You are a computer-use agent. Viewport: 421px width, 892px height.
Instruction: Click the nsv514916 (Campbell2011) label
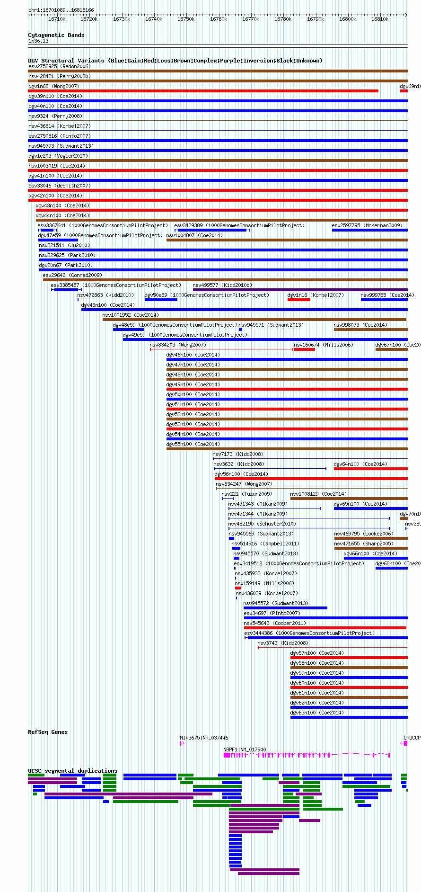tap(265, 544)
